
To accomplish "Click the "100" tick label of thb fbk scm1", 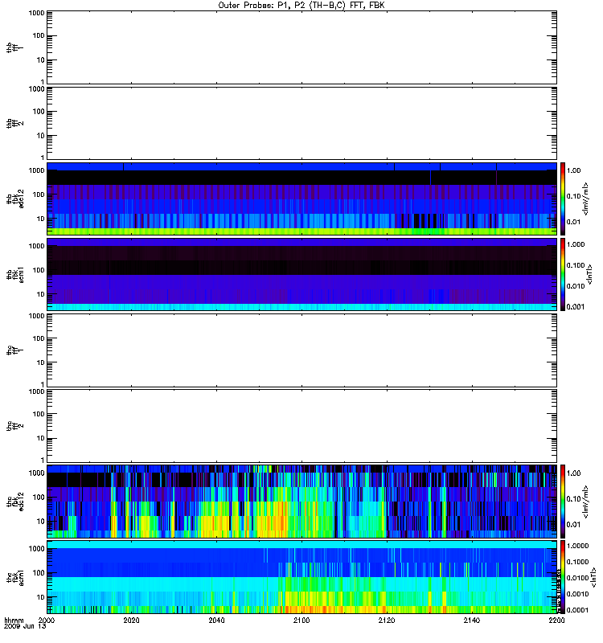I will 39,270.
